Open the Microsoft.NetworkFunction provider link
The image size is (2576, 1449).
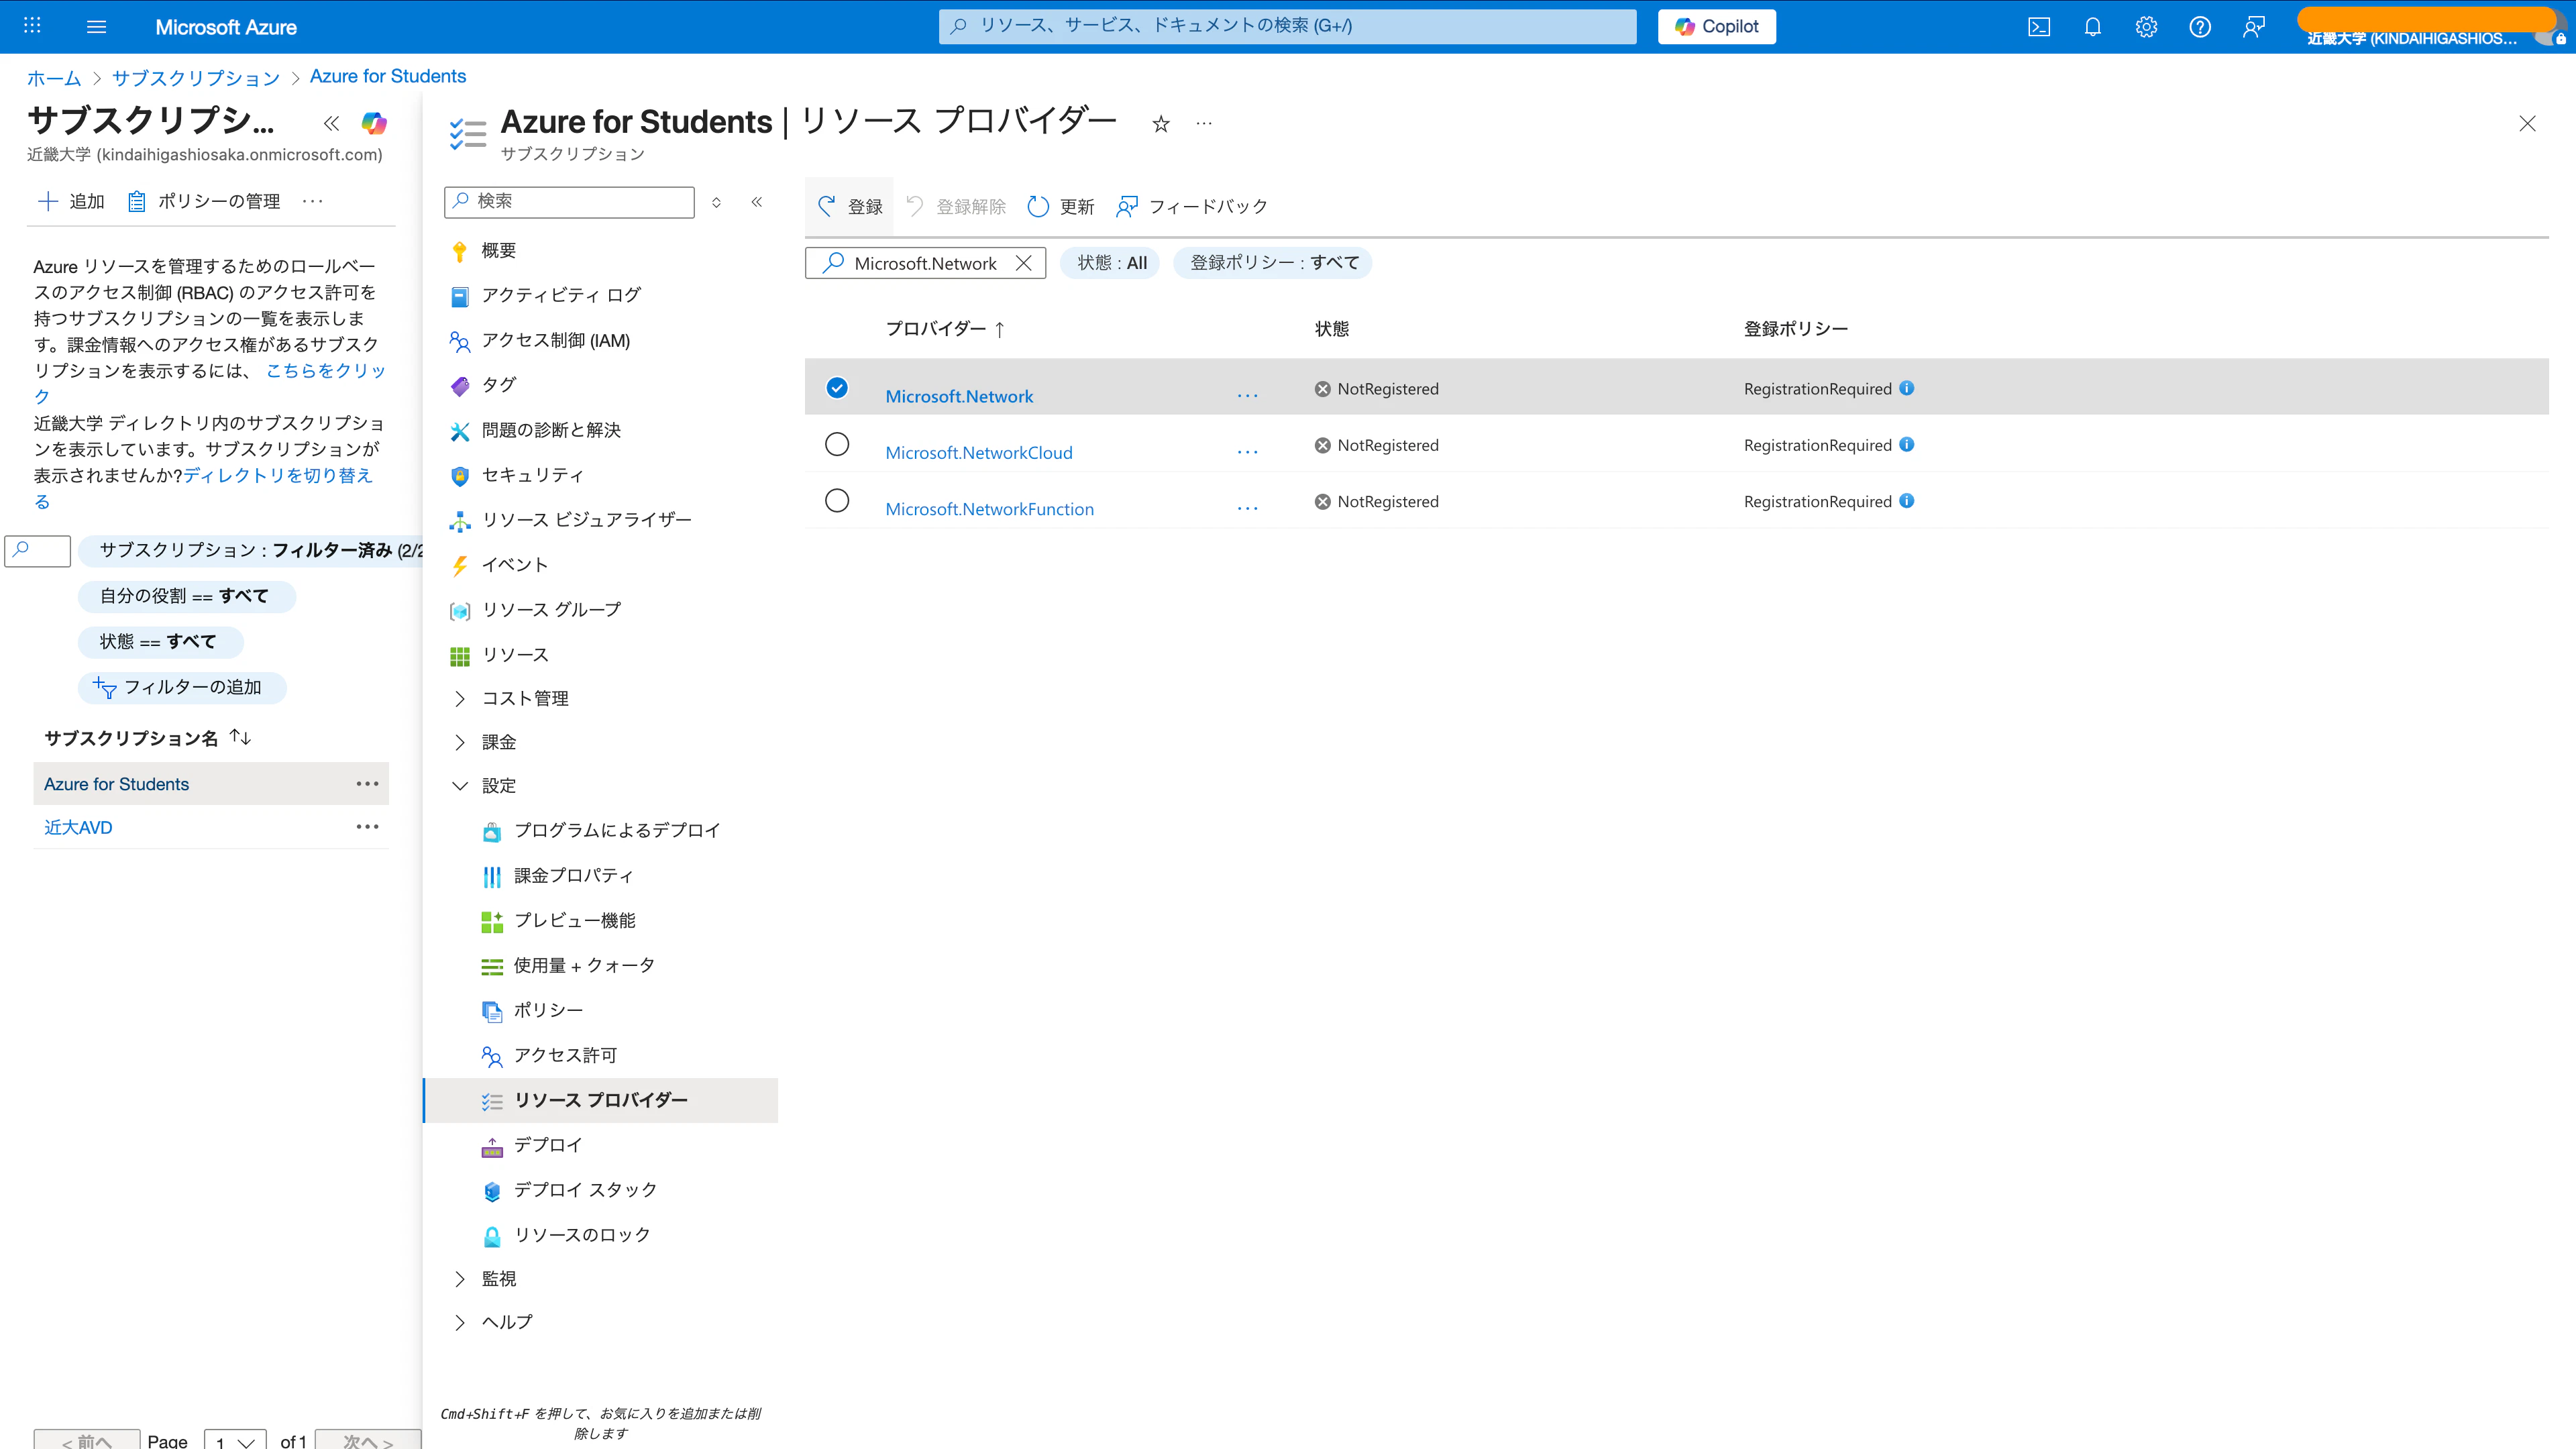990,508
